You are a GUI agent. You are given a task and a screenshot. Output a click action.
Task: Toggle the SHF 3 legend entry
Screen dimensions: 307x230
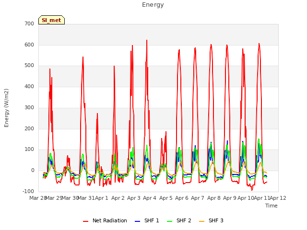(211, 220)
